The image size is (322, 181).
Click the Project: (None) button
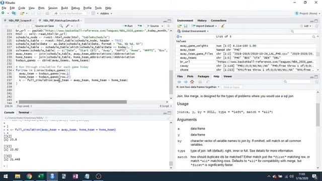(x=307, y=14)
